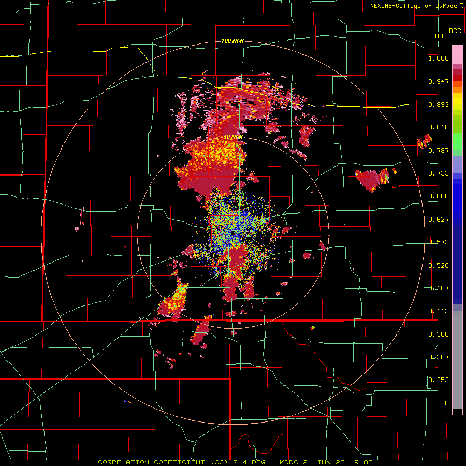
Task: Click the Correlation Coefficient caption at bottom
Action: 235,462
